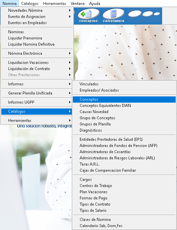Expand Novedades Nómina submenu arrow
Screen dimensions: 177x230
click(x=70, y=10)
